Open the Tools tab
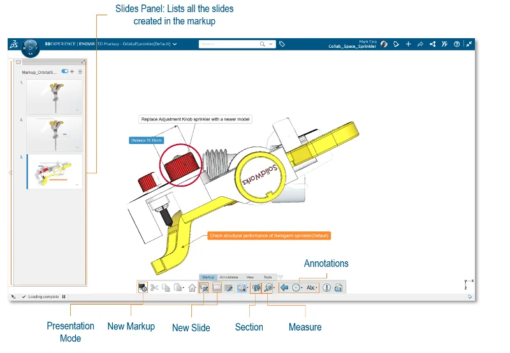 pos(268,277)
